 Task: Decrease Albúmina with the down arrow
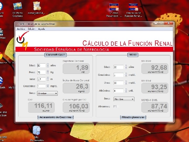pos(126,92)
